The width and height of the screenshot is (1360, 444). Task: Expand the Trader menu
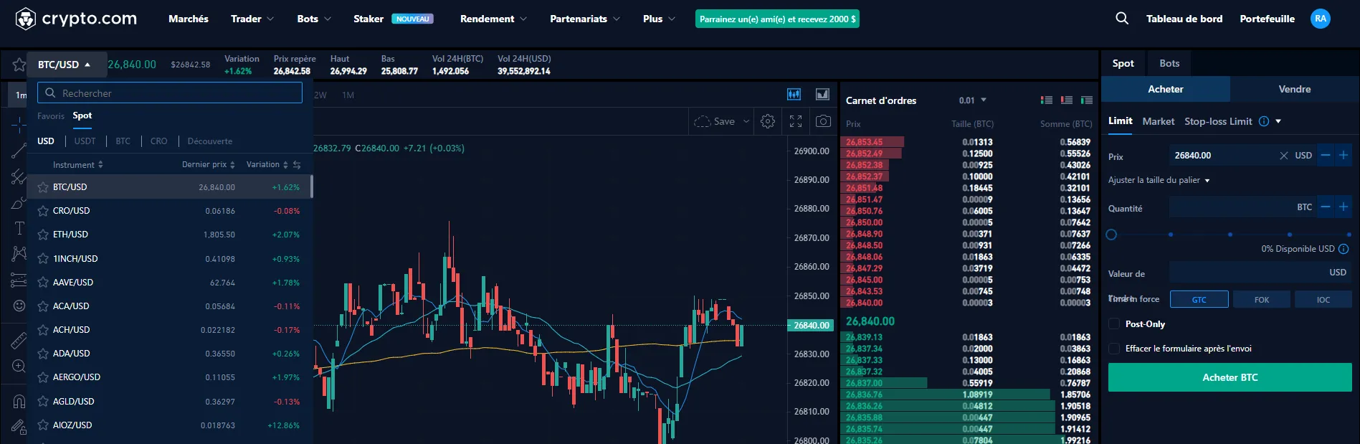[252, 19]
